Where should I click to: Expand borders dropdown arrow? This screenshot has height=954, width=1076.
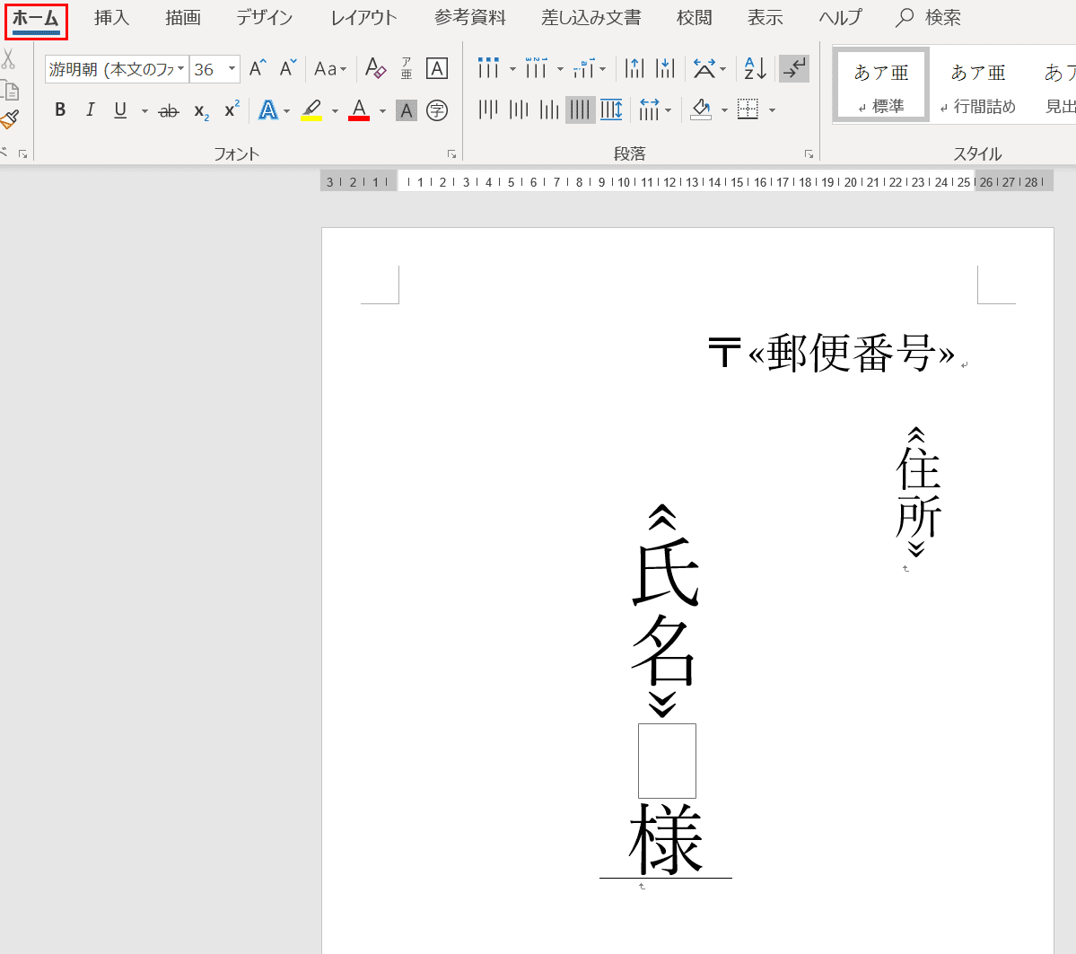(x=772, y=110)
